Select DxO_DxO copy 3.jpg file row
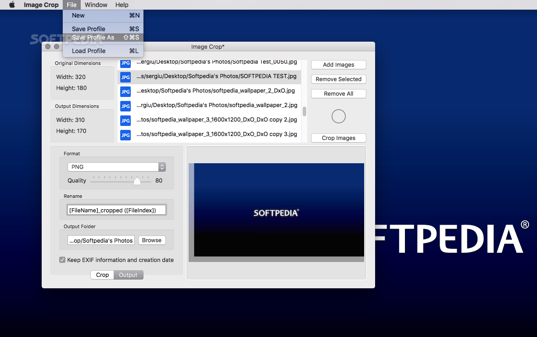This screenshot has width=537, height=337. pyautogui.click(x=209, y=135)
